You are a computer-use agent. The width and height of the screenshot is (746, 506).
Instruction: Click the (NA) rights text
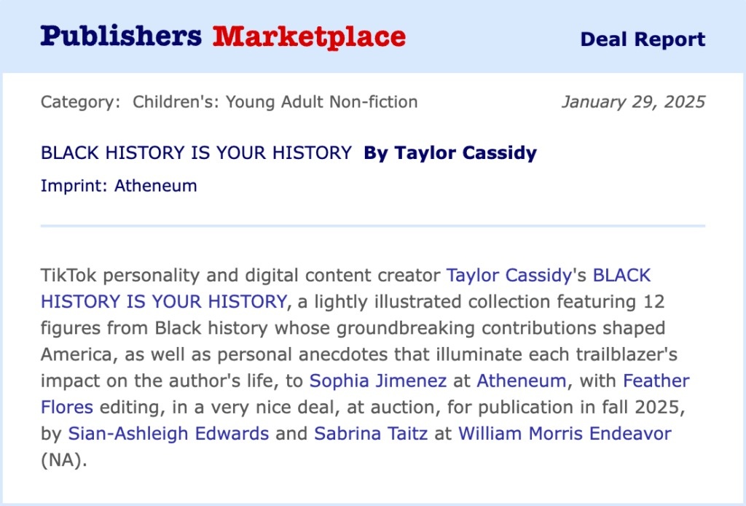pyautogui.click(x=63, y=461)
